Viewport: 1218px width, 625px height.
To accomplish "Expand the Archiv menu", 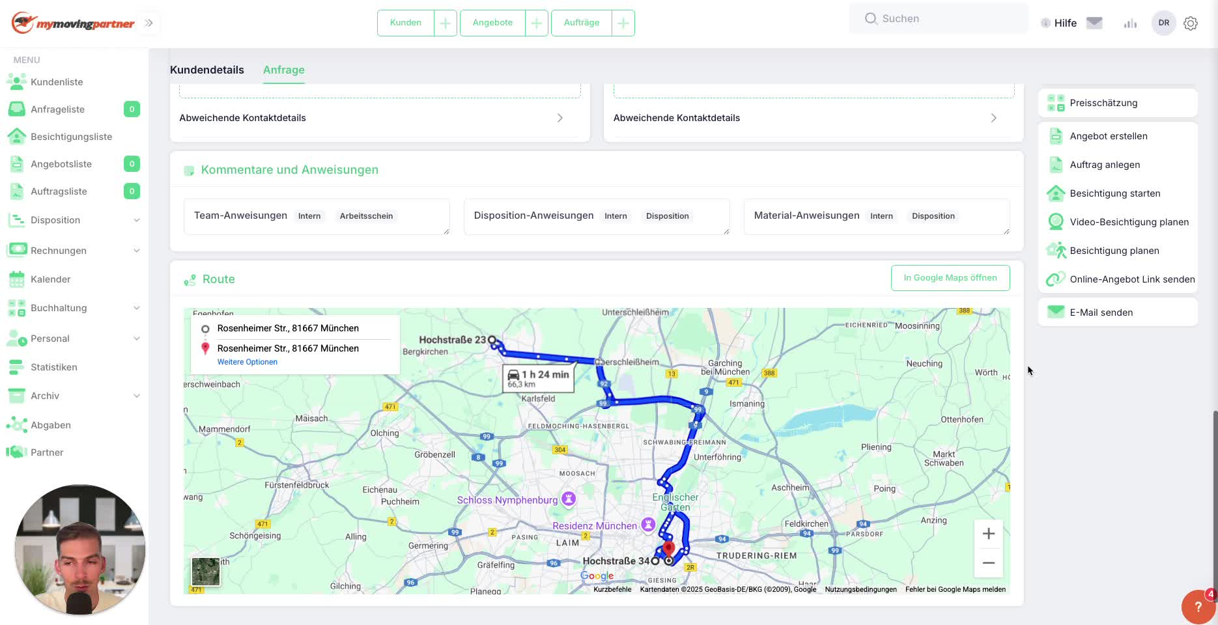I will 137,396.
